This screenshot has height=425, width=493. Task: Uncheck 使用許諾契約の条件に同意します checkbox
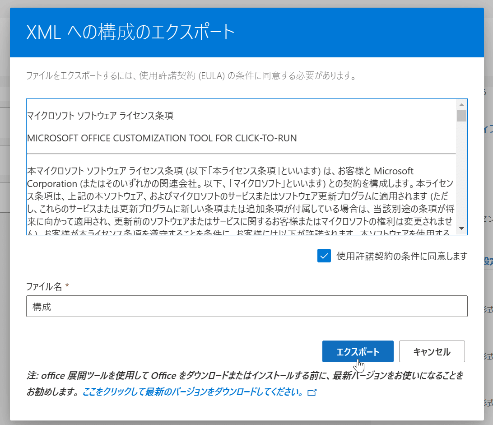click(x=324, y=256)
